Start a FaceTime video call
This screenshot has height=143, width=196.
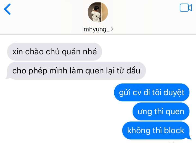click(186, 8)
